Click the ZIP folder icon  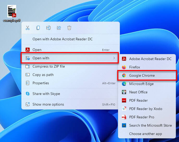[28, 66]
